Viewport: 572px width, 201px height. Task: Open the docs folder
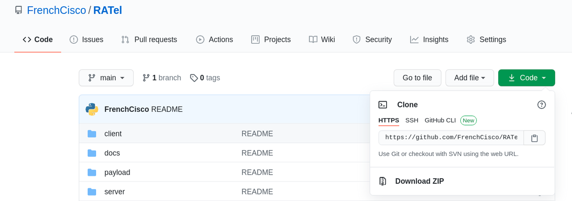pyautogui.click(x=112, y=153)
